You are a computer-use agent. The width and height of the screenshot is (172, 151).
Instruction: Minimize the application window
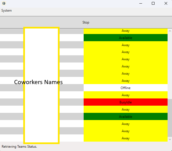(x=140, y=4)
